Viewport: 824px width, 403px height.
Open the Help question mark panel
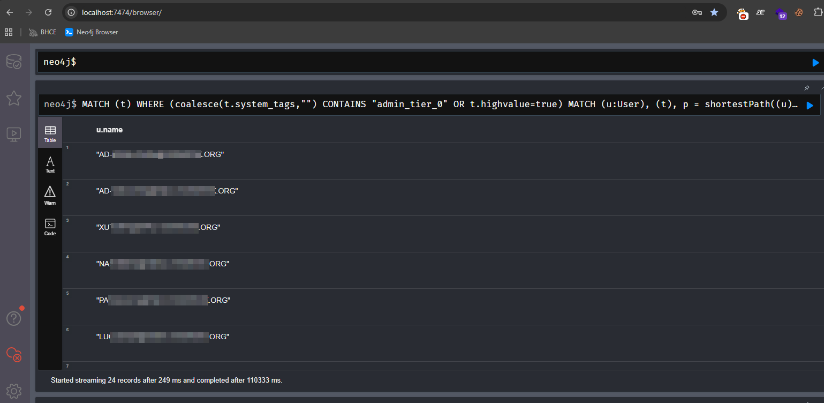pos(13,318)
